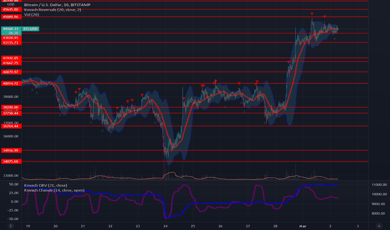Screen dimensions: 390x230
Task: Select the 34075.68 horizontal line label
Action: pyautogui.click(x=11, y=161)
